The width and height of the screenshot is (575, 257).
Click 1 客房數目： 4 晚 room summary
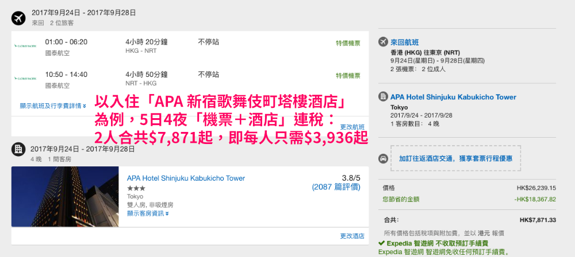click(415, 124)
